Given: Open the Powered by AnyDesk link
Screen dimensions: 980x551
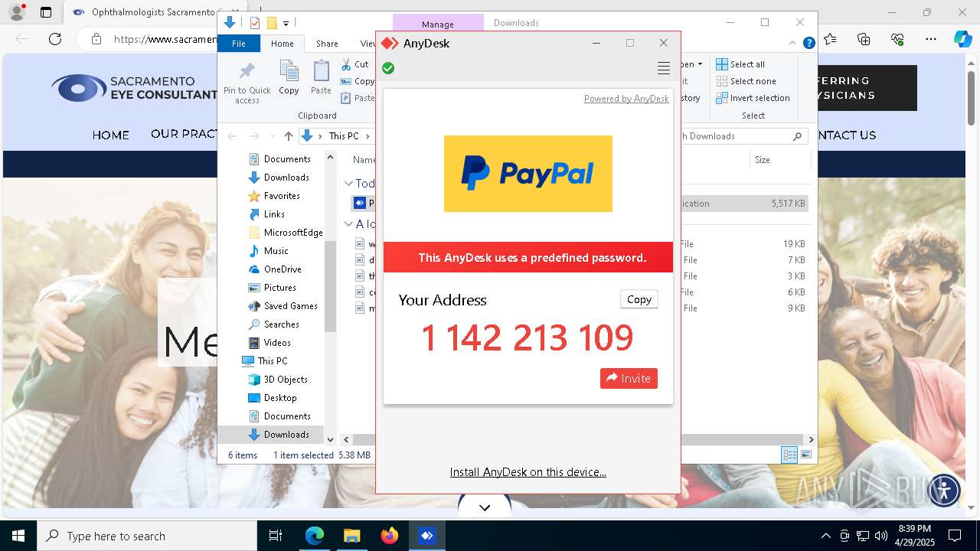Looking at the screenshot, I should (626, 99).
